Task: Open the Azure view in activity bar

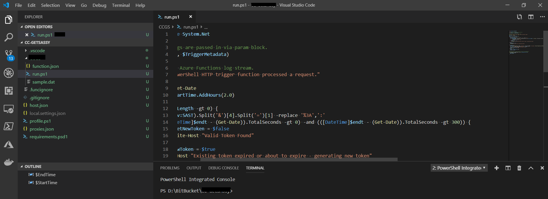Action: pyautogui.click(x=9, y=145)
